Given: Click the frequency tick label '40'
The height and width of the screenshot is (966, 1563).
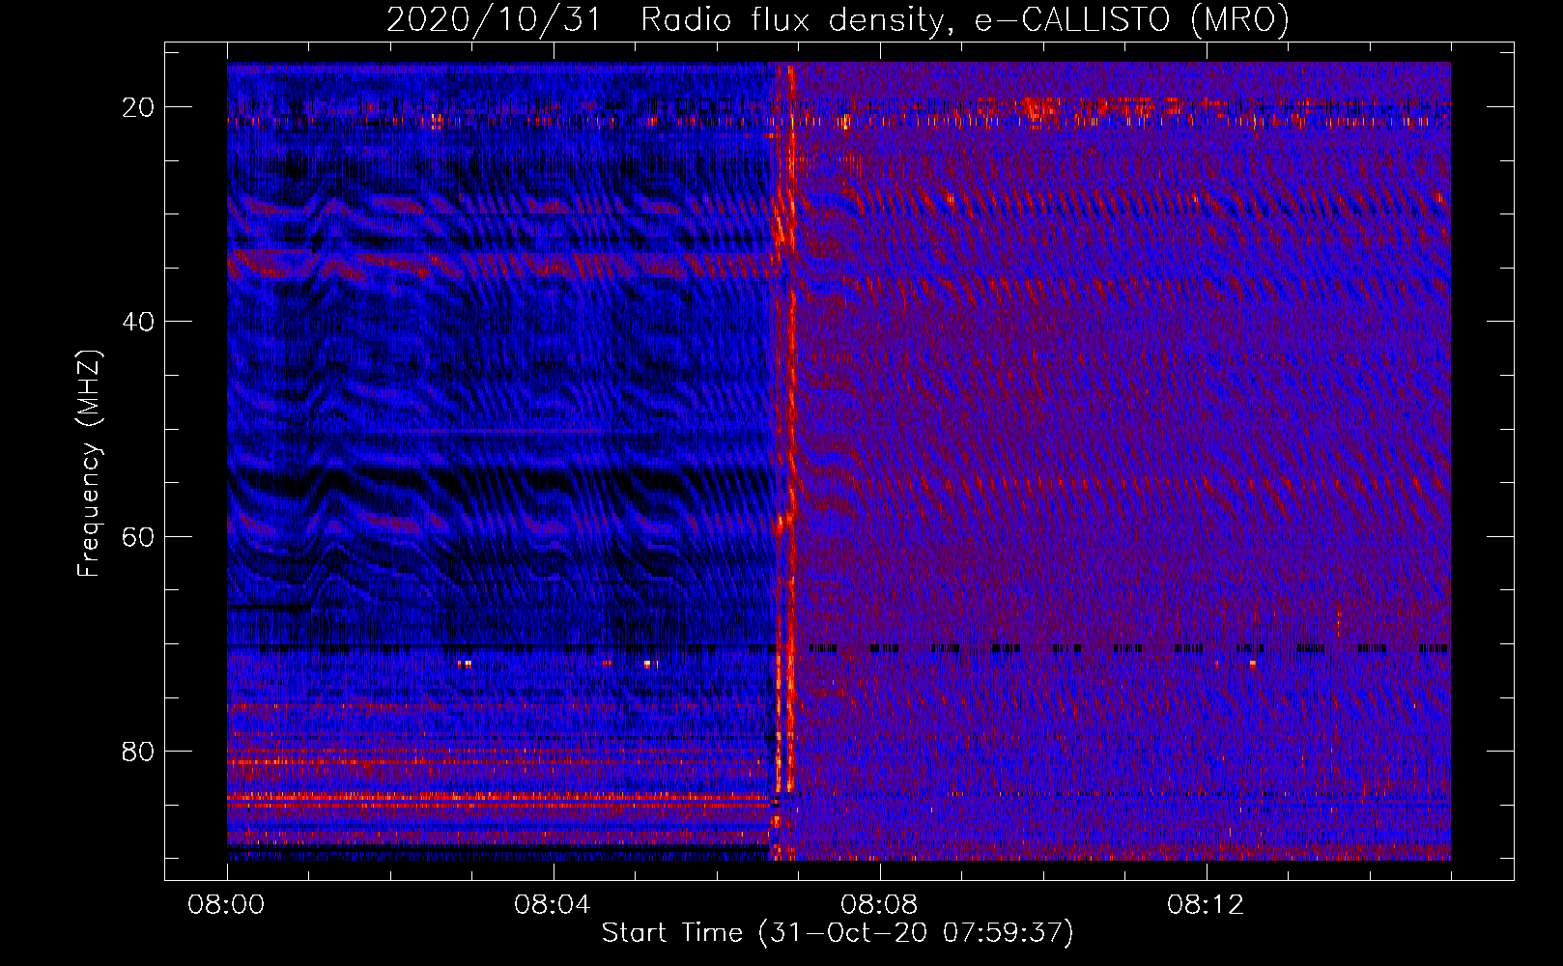Looking at the screenshot, I should click(x=138, y=322).
